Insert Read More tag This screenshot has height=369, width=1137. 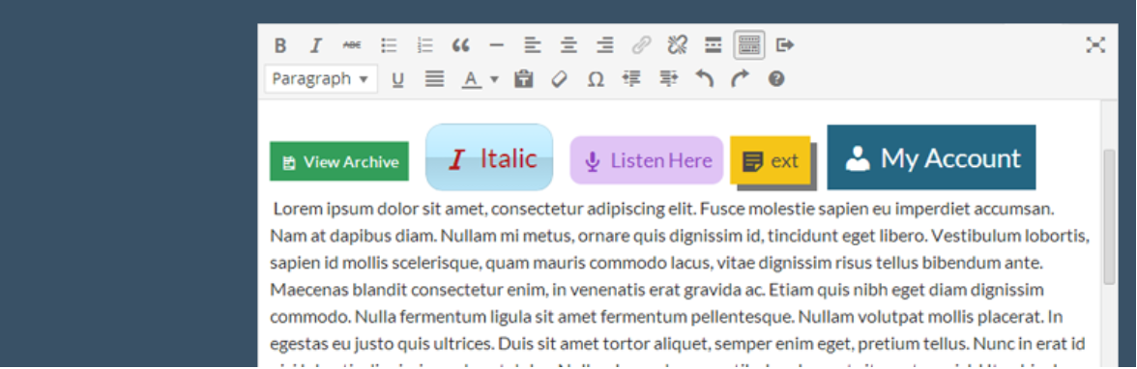pyautogui.click(x=714, y=45)
